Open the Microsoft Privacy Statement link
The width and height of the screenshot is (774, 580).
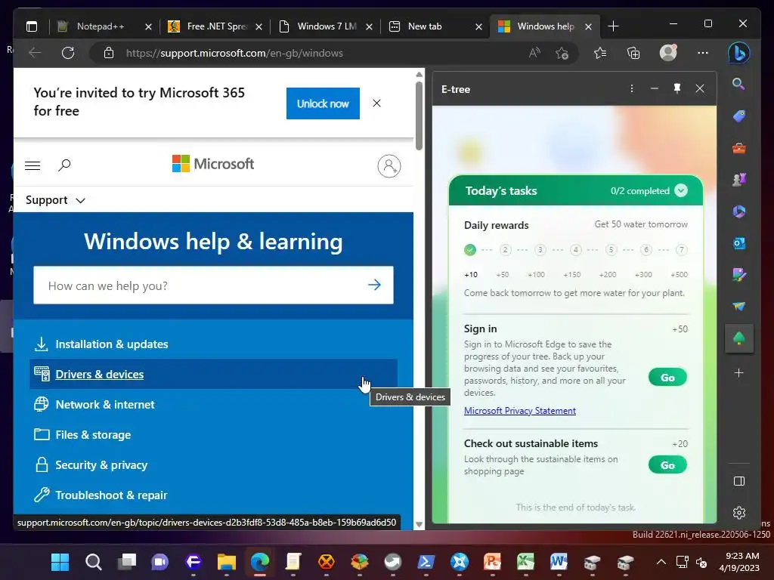(x=520, y=411)
